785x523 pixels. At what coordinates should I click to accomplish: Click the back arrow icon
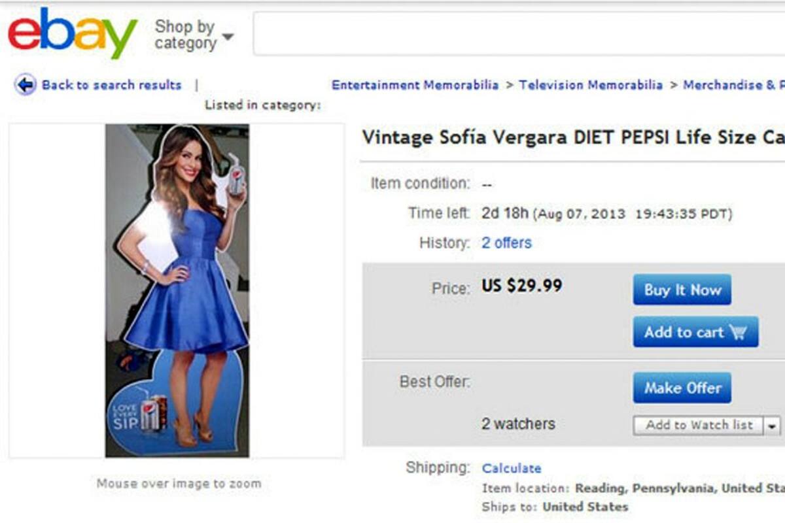pos(26,85)
